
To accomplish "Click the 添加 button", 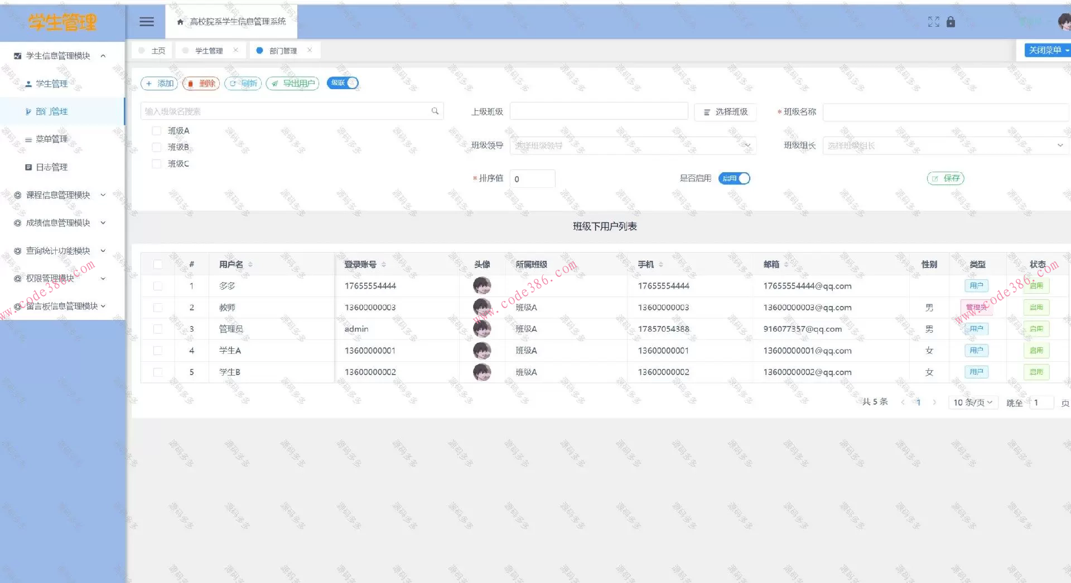I will [160, 84].
